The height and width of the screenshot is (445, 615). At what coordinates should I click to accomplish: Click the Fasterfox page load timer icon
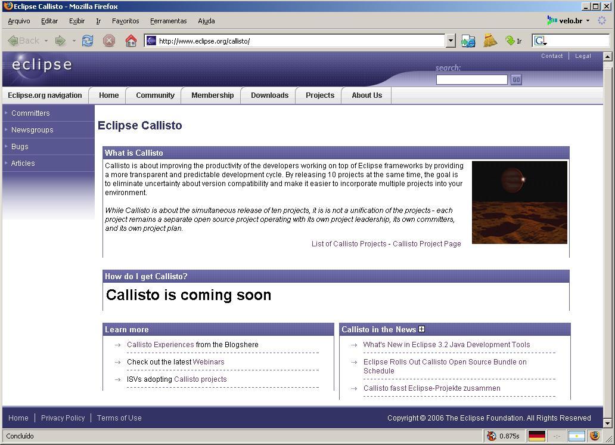point(492,435)
